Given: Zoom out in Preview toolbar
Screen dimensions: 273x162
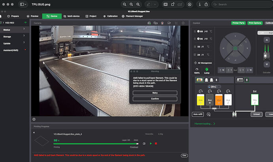Looking at the screenshot, I should (x=125, y=4).
